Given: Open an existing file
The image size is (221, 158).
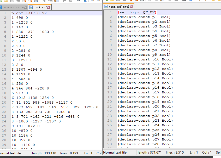Looking at the screenshot, I should pos(6,1).
